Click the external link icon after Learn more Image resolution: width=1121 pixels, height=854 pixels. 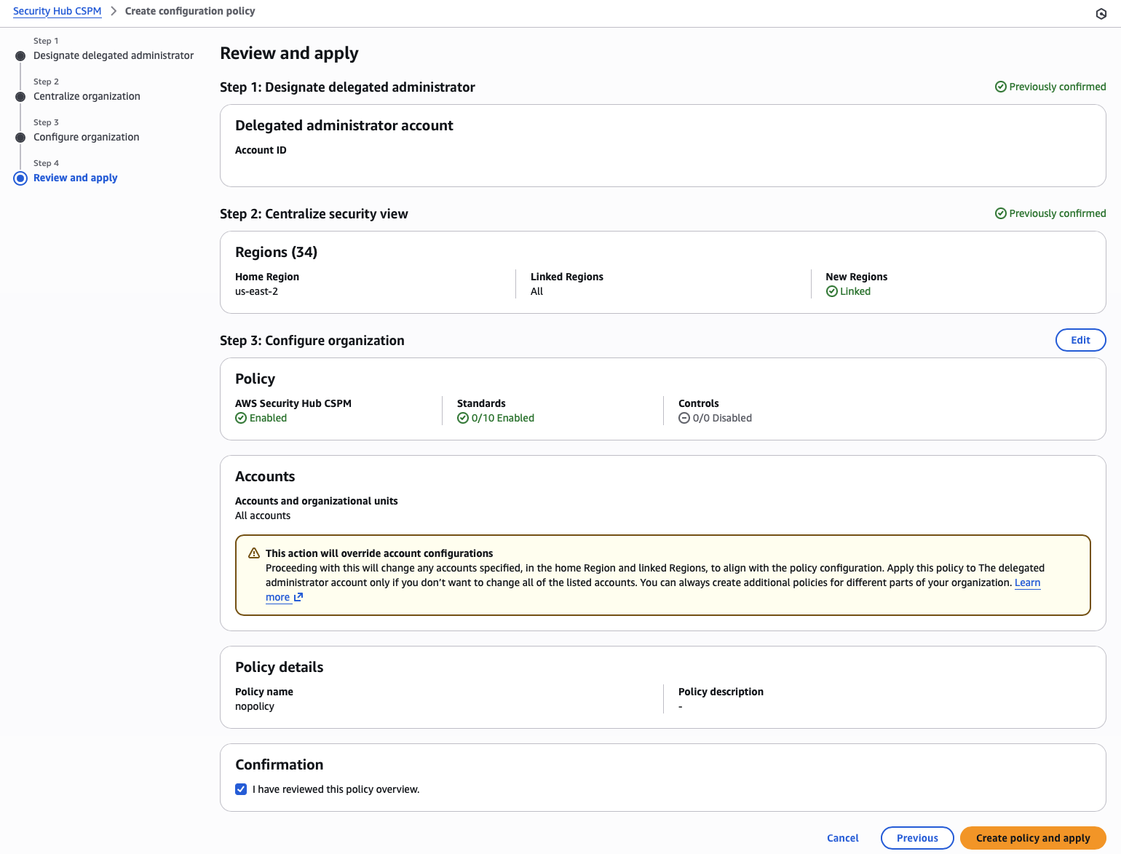[x=298, y=597]
